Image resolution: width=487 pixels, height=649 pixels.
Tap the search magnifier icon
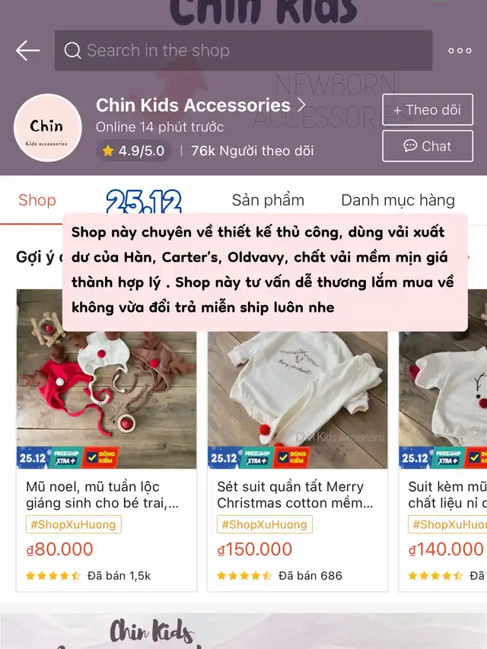(x=72, y=50)
